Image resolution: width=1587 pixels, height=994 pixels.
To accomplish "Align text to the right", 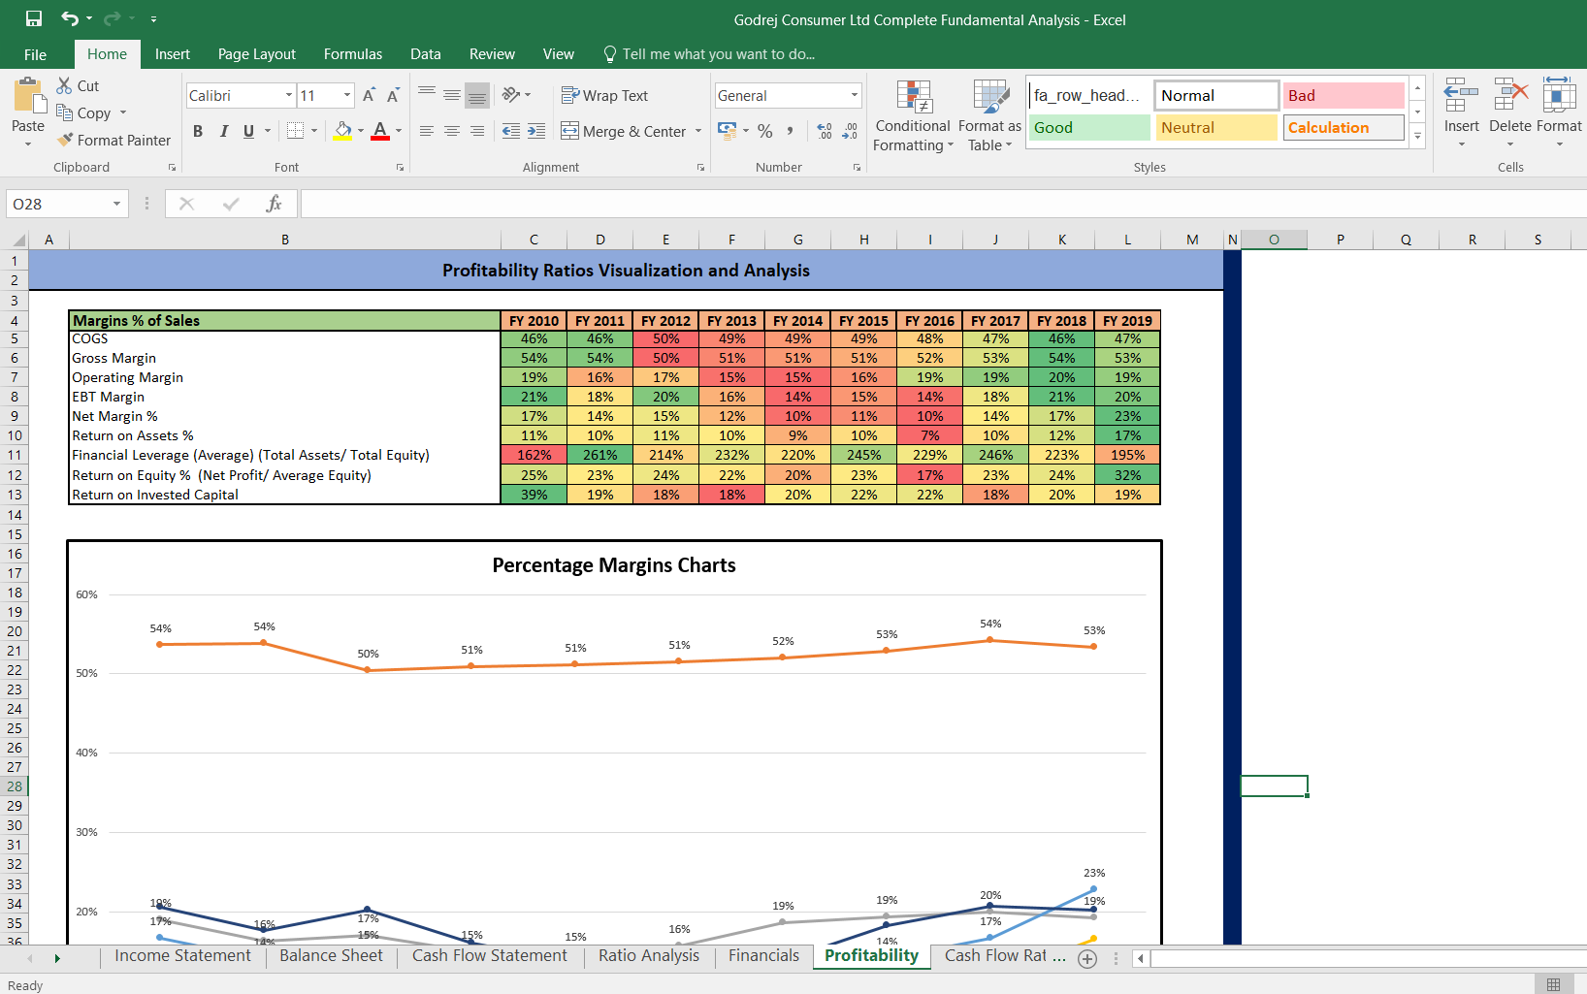I will coord(477,131).
